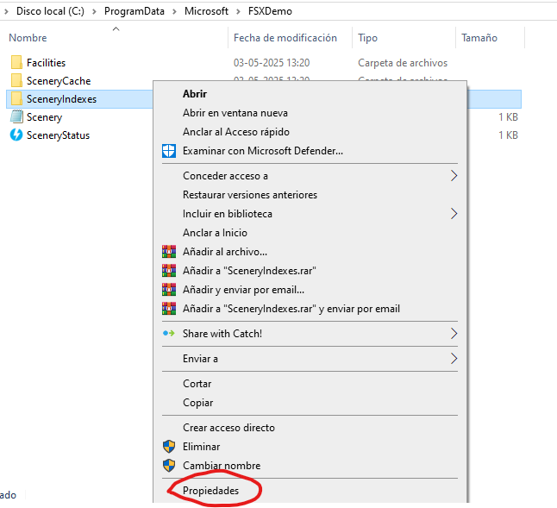Open Propiedades from the context menu
The image size is (557, 508).
(210, 490)
